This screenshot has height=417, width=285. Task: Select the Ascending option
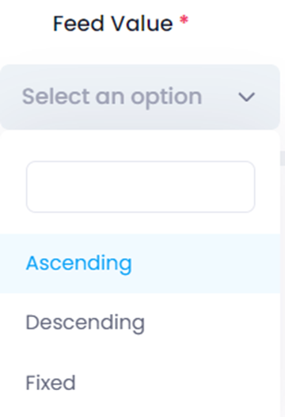[x=140, y=263]
